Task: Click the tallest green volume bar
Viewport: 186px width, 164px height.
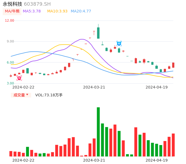Action: (98, 132)
